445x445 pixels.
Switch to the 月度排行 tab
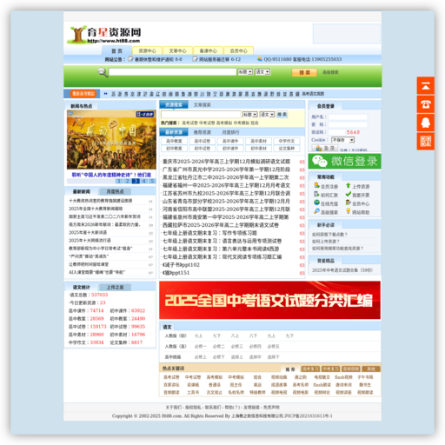(x=230, y=132)
